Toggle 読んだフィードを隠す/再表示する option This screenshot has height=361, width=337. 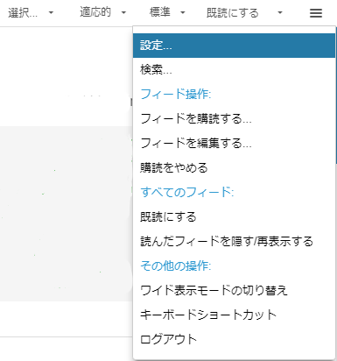coord(234,242)
